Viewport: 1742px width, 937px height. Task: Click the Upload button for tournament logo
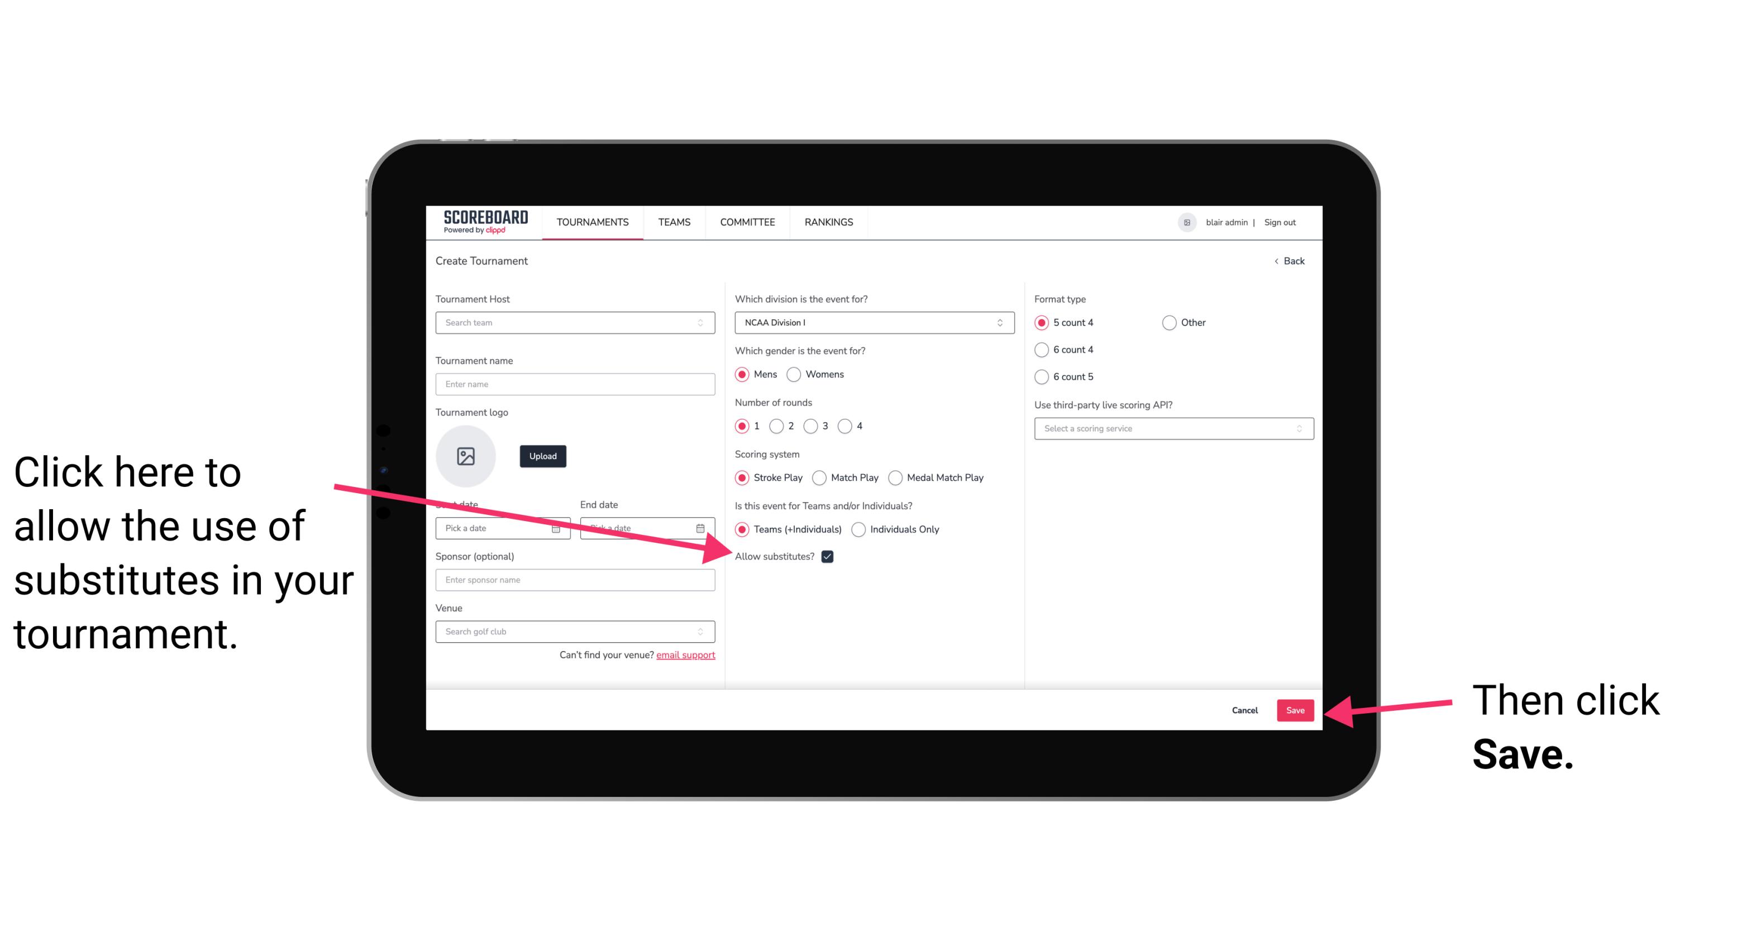(542, 456)
